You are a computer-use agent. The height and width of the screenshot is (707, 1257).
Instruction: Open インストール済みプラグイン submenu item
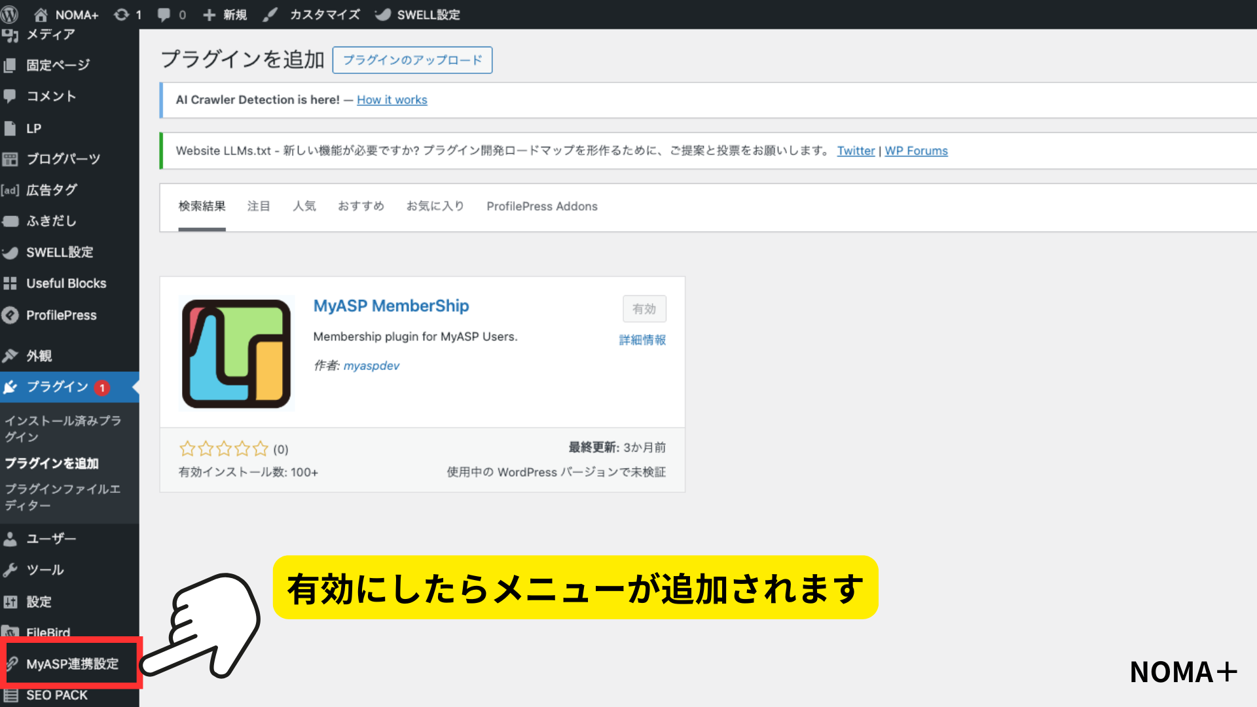point(63,429)
